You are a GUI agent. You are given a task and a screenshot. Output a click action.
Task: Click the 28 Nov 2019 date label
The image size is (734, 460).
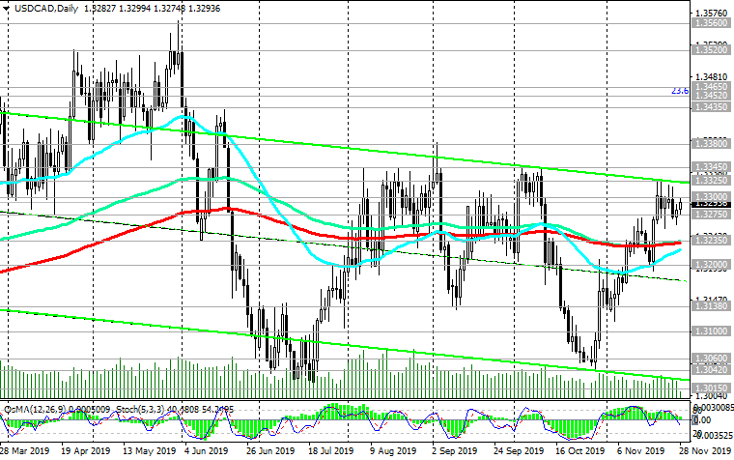tap(706, 451)
